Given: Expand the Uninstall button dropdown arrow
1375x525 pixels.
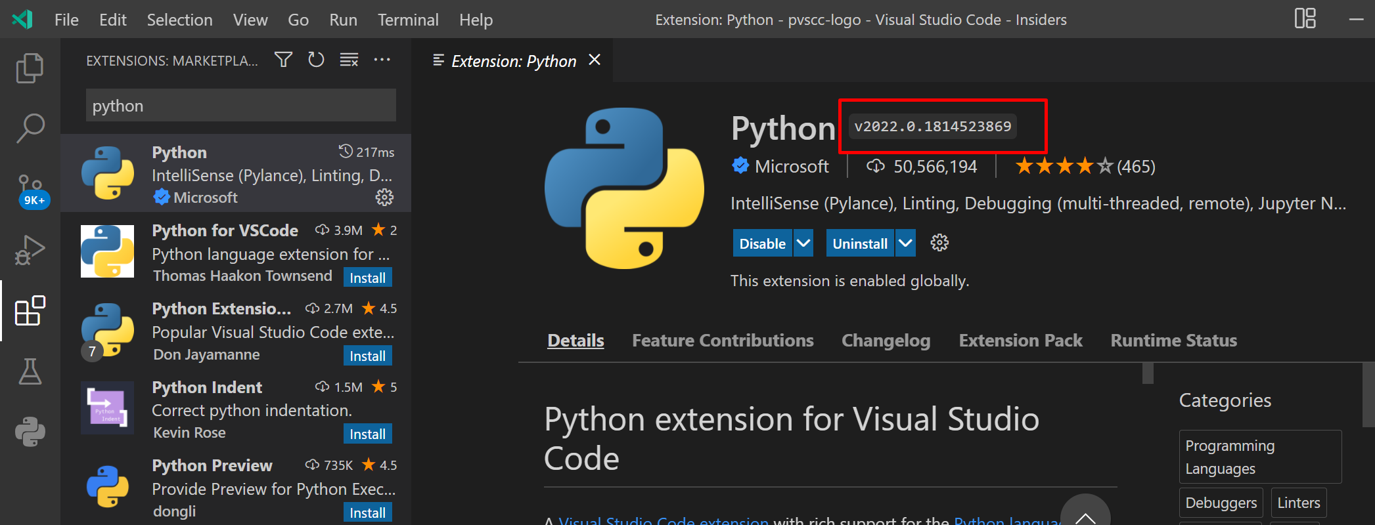Looking at the screenshot, I should pos(905,243).
